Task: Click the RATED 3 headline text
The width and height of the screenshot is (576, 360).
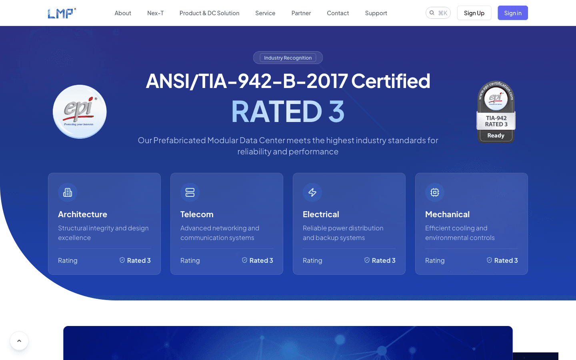Action: 288,111
